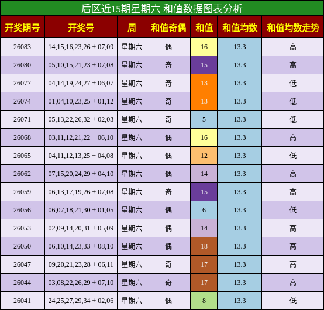This screenshot has height=310, width=324.
Task: Click 13.3 average cell in row 26059
Action: pos(240,192)
